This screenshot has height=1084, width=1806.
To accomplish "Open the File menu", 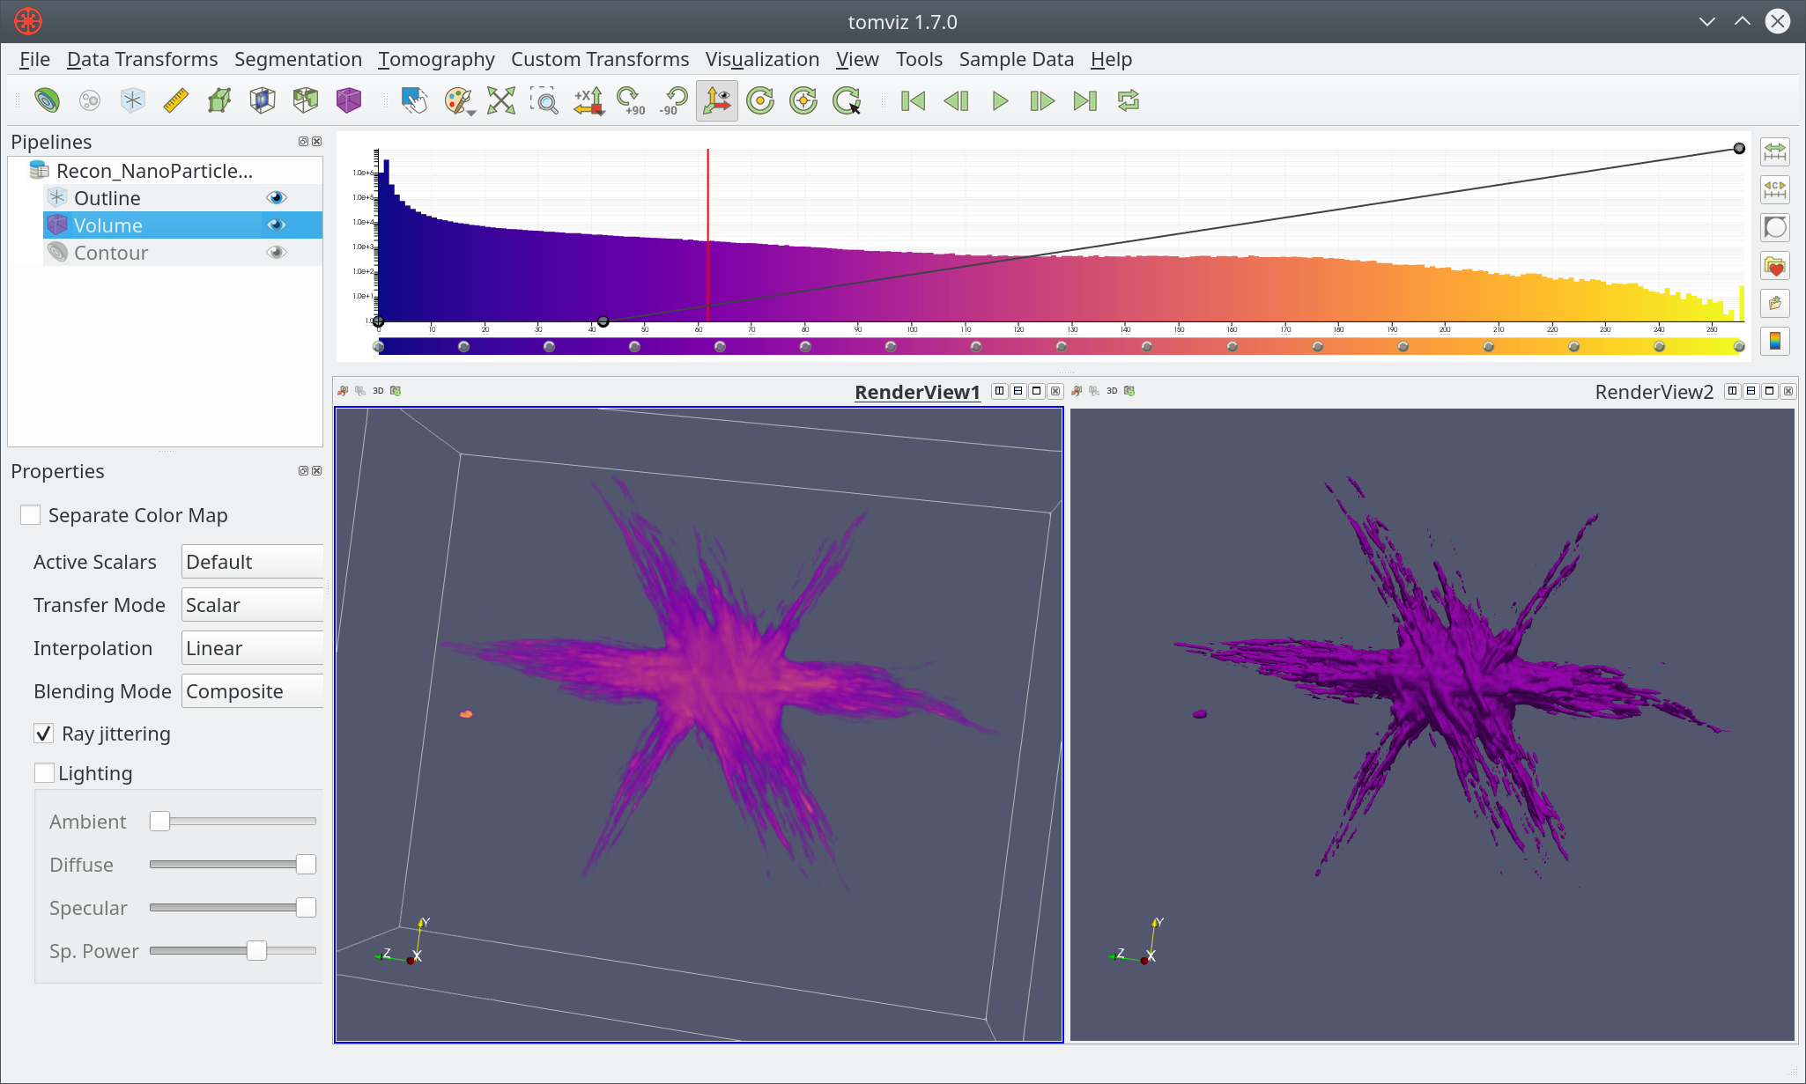I will [34, 59].
